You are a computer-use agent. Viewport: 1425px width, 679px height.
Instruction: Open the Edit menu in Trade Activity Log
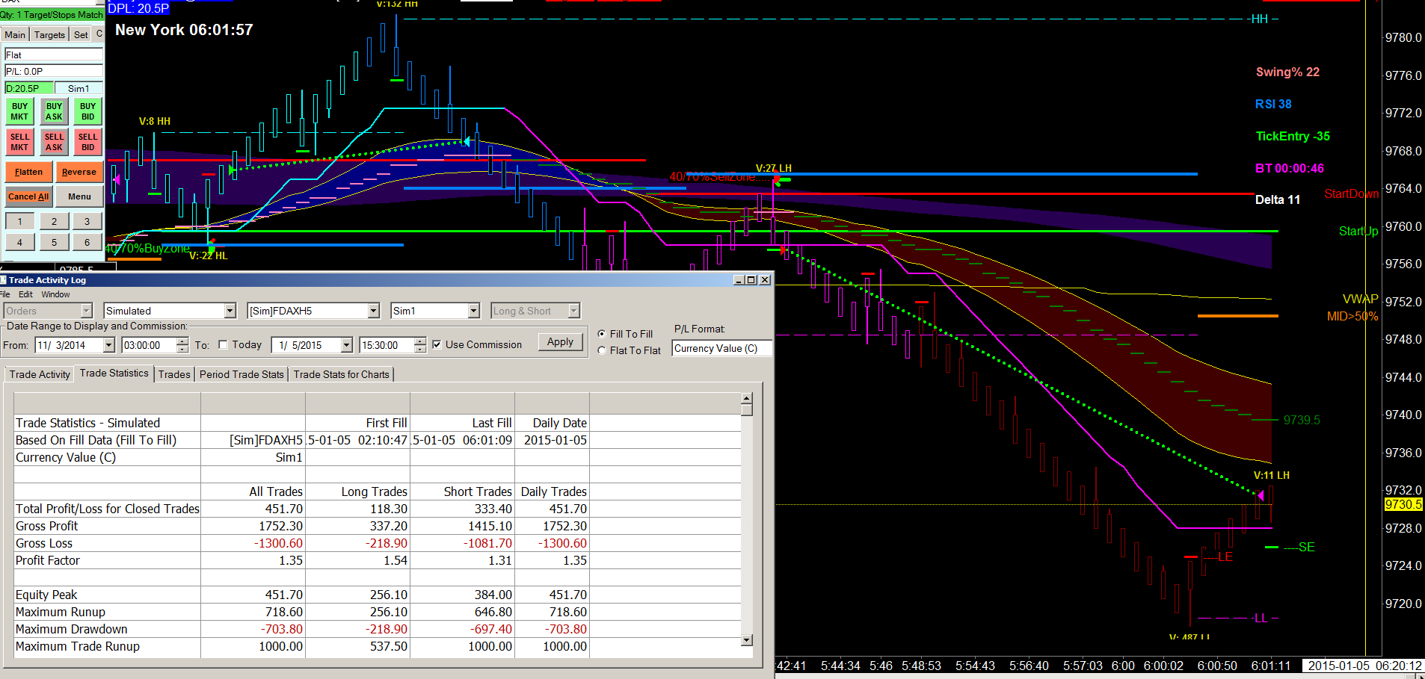(25, 294)
